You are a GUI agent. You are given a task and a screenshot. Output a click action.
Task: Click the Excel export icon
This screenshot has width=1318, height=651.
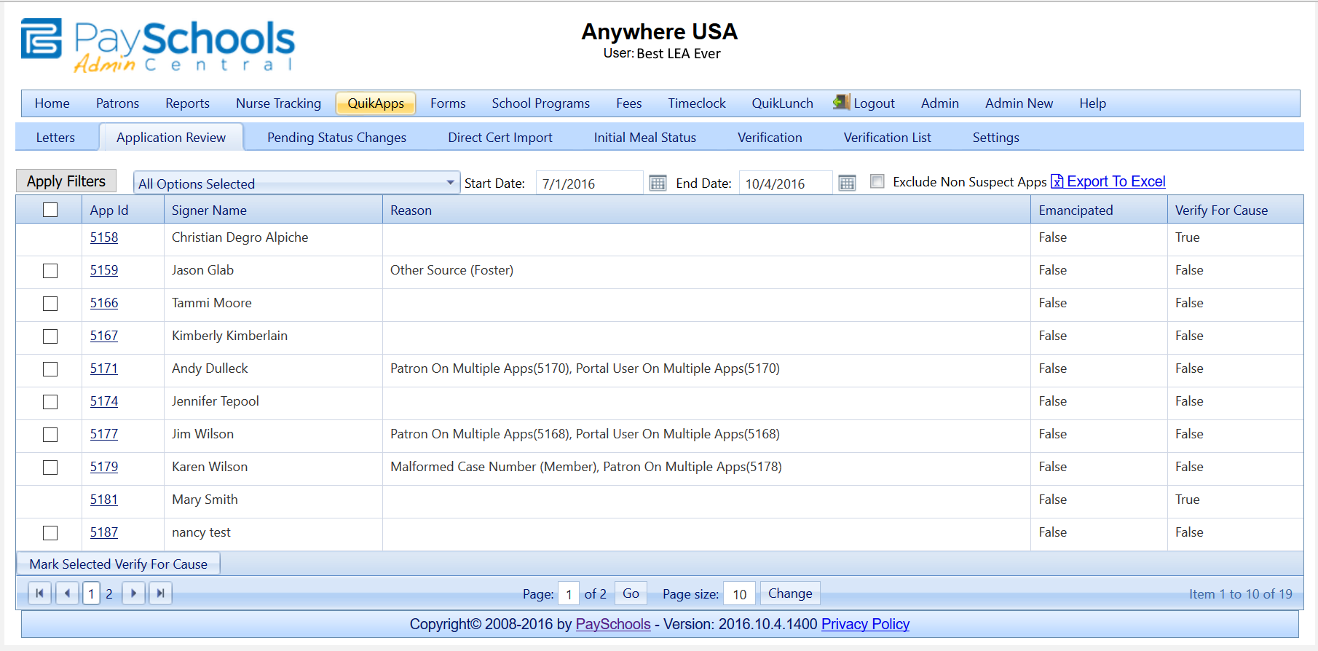point(1057,182)
